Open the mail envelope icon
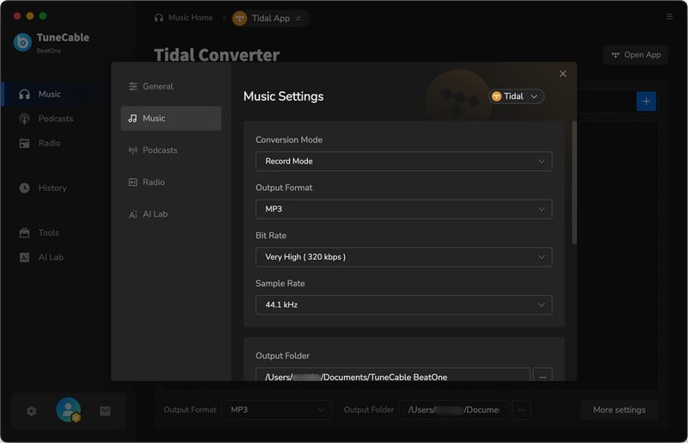The image size is (688, 443). click(105, 411)
